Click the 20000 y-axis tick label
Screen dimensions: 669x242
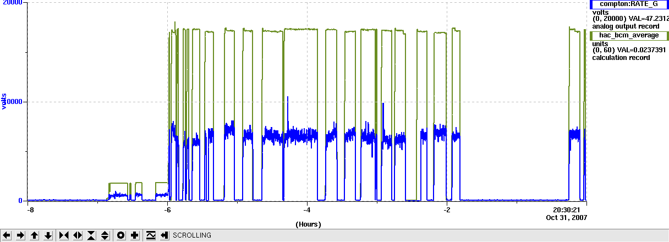tap(12, 3)
